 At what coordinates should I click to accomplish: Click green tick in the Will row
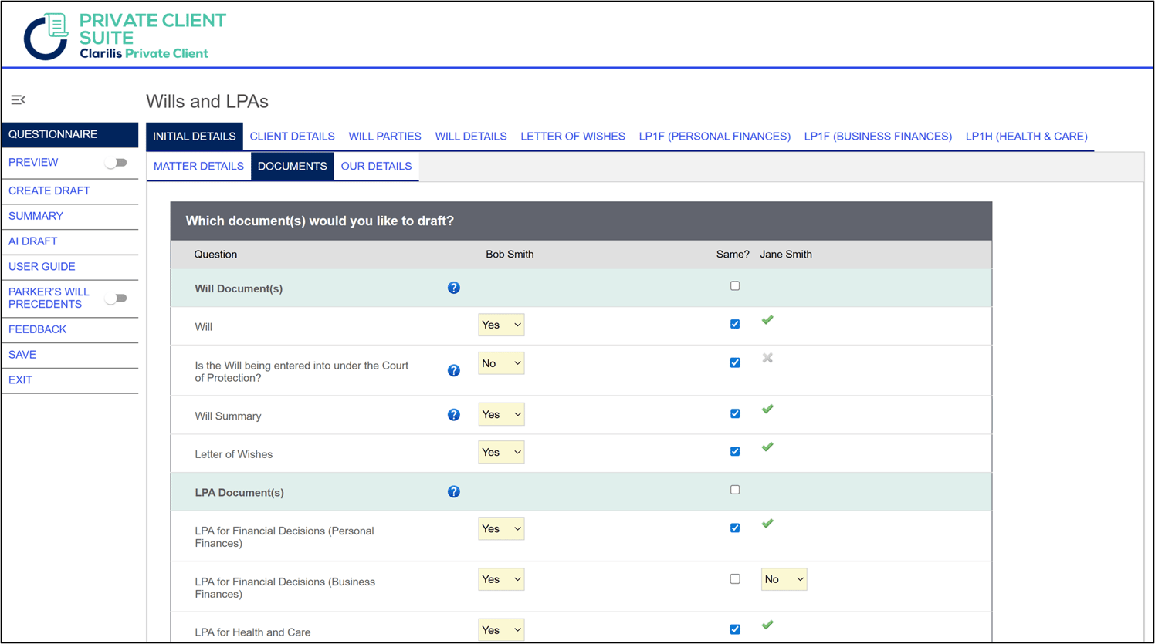coord(767,320)
